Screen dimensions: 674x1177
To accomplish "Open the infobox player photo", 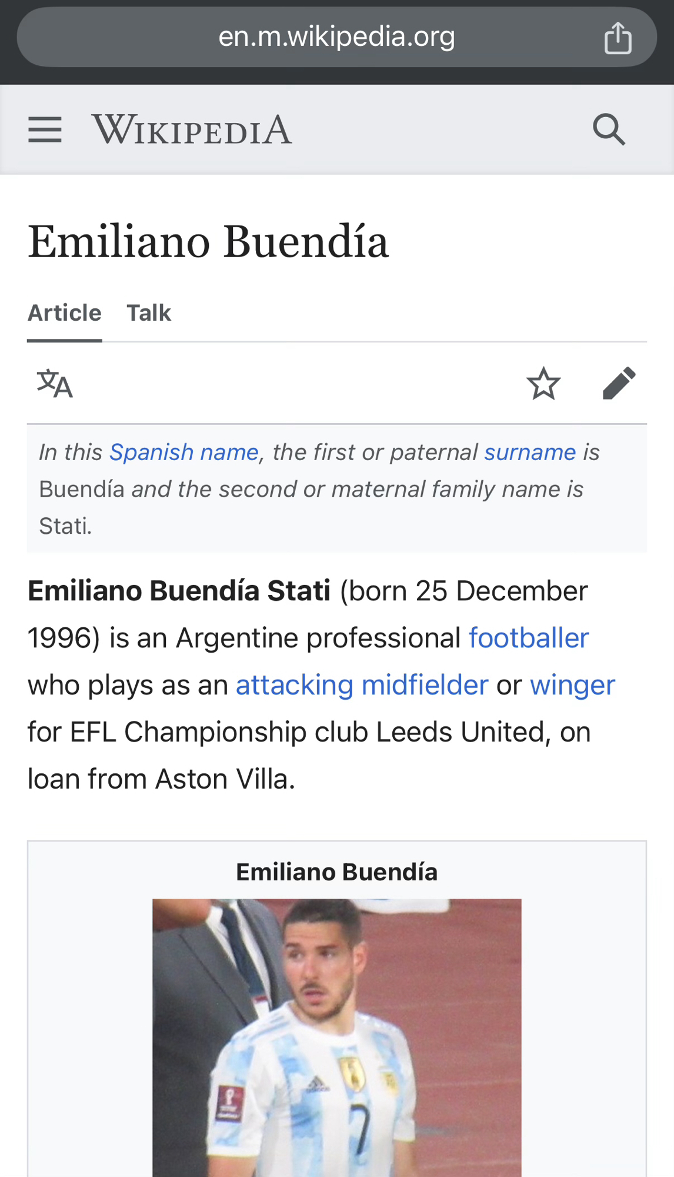I will pyautogui.click(x=336, y=1037).
